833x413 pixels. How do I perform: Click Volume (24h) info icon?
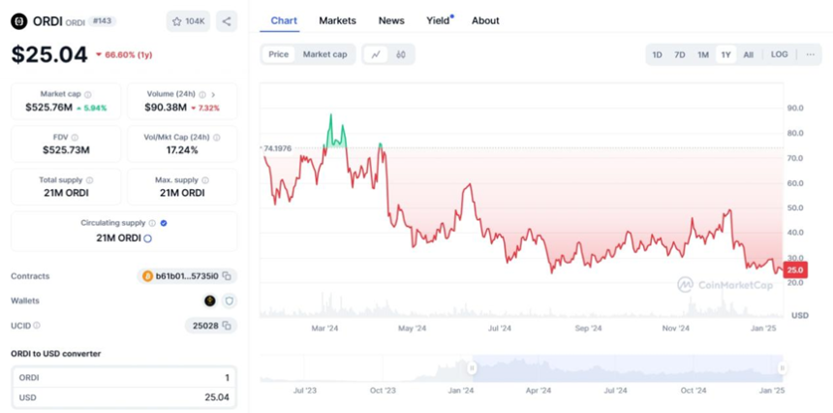202,95
